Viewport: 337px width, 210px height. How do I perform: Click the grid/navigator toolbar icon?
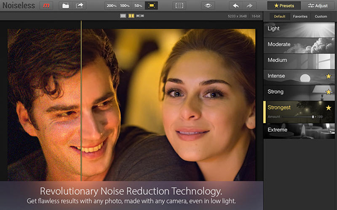179,6
